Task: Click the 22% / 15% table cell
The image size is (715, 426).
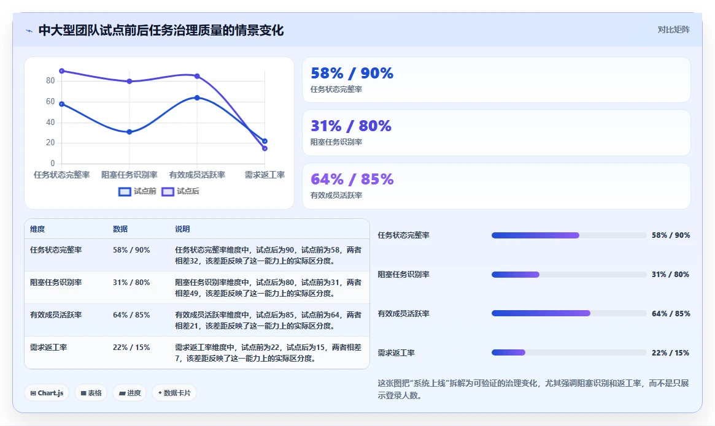Action: coord(131,347)
